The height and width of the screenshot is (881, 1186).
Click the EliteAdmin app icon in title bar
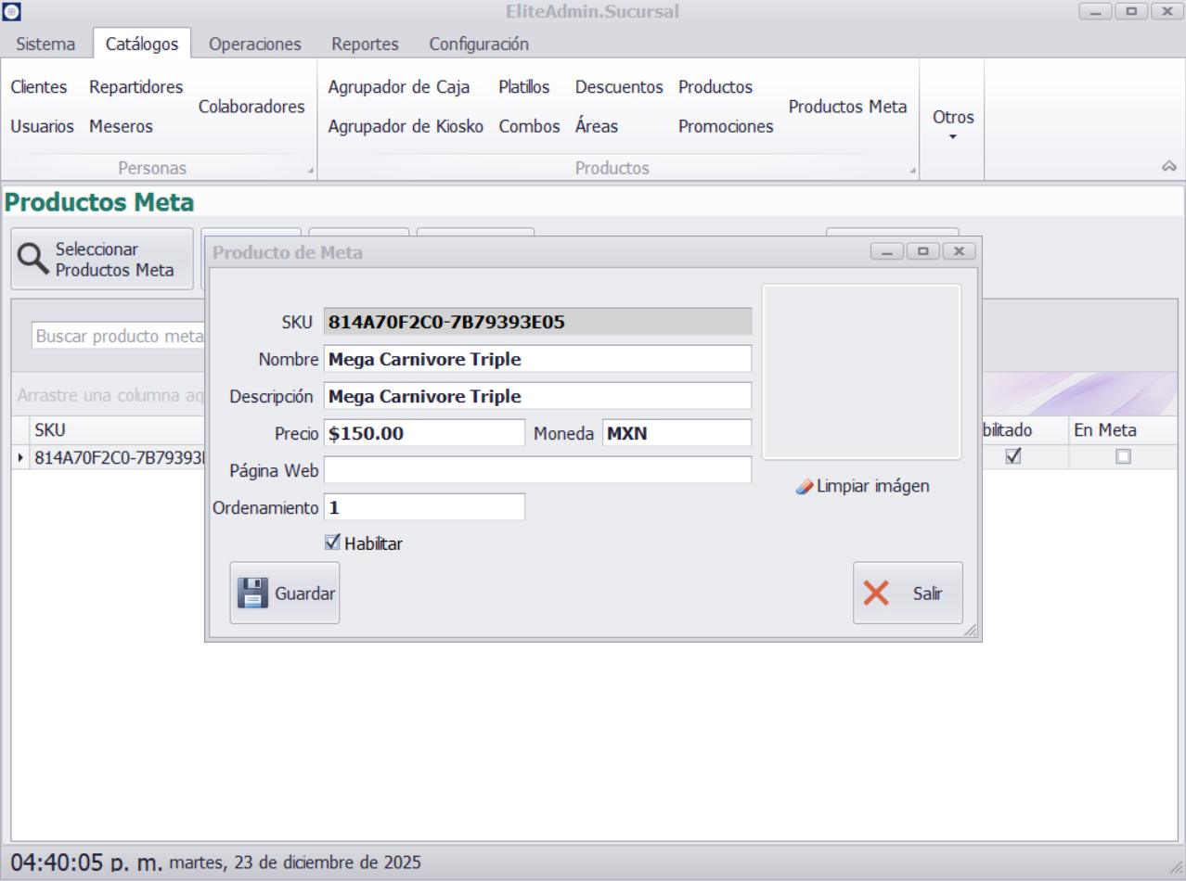(11, 11)
